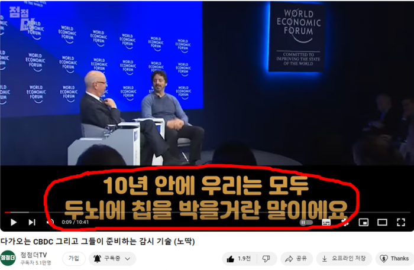Open the player settings gear
This screenshot has width=414, height=270.
click(345, 222)
